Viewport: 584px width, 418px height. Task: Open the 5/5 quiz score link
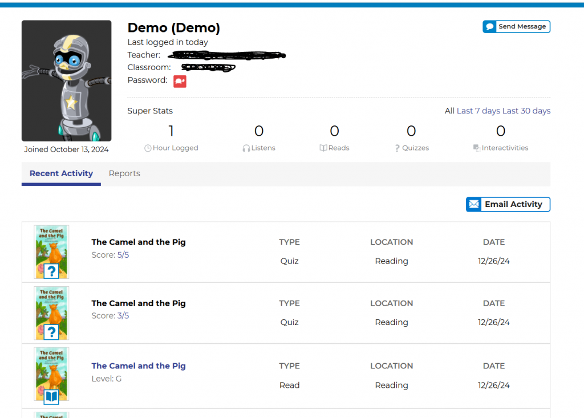coord(123,255)
